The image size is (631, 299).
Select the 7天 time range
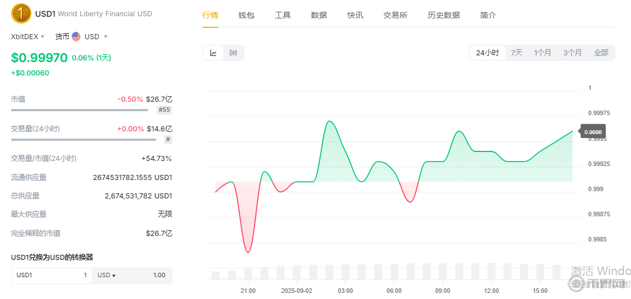click(x=516, y=53)
